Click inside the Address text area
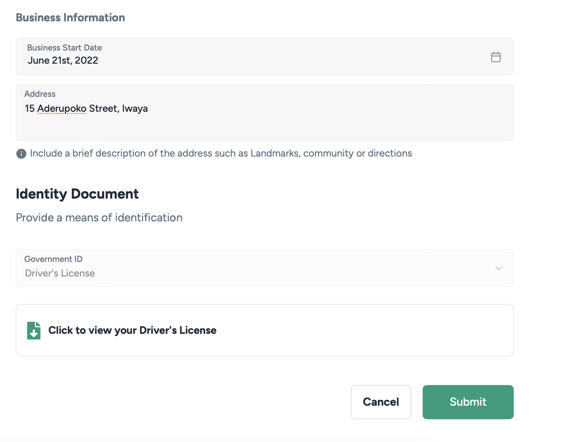Viewport: 587px width, 442px height. 264,125
